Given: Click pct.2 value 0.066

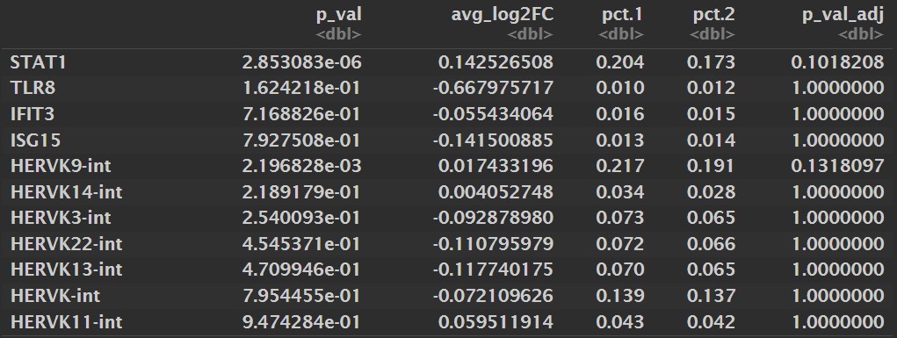Looking at the screenshot, I should [711, 244].
